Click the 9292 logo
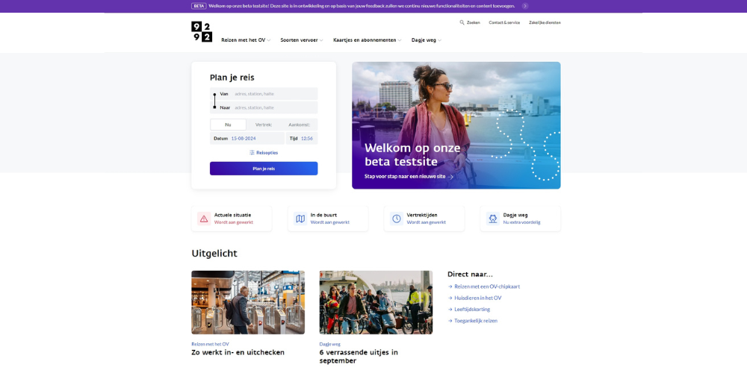The height and width of the screenshot is (373, 747). (x=202, y=31)
